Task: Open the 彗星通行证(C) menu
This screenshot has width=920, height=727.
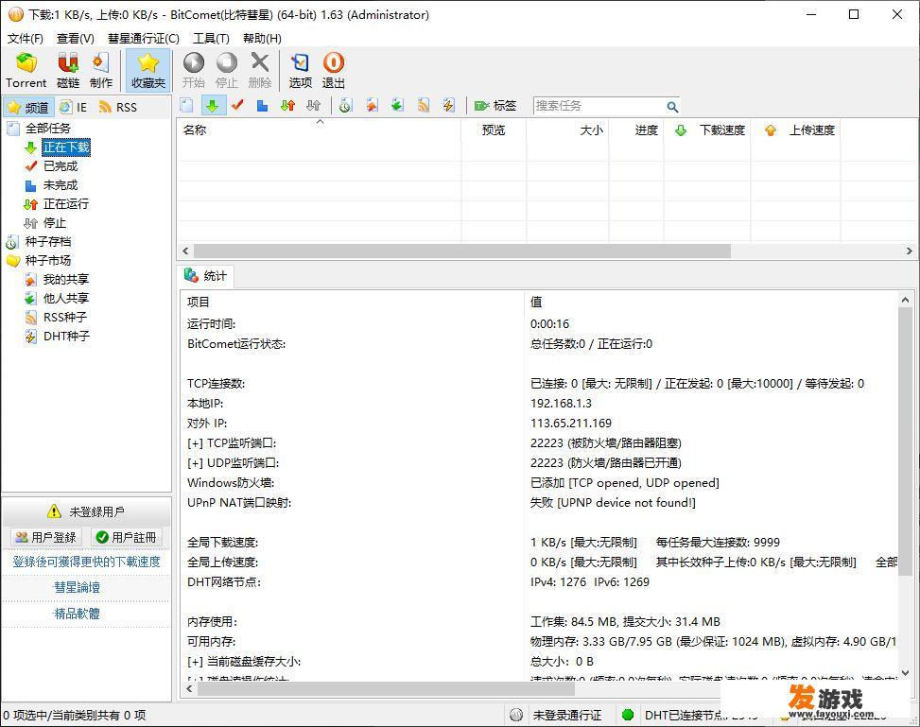Action: coord(143,39)
